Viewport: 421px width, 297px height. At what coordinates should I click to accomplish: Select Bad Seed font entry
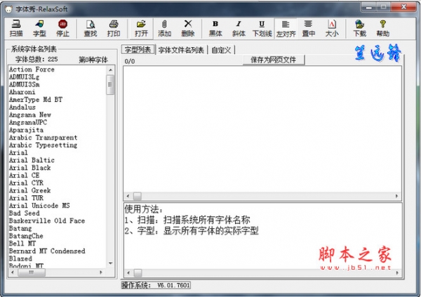(25, 213)
